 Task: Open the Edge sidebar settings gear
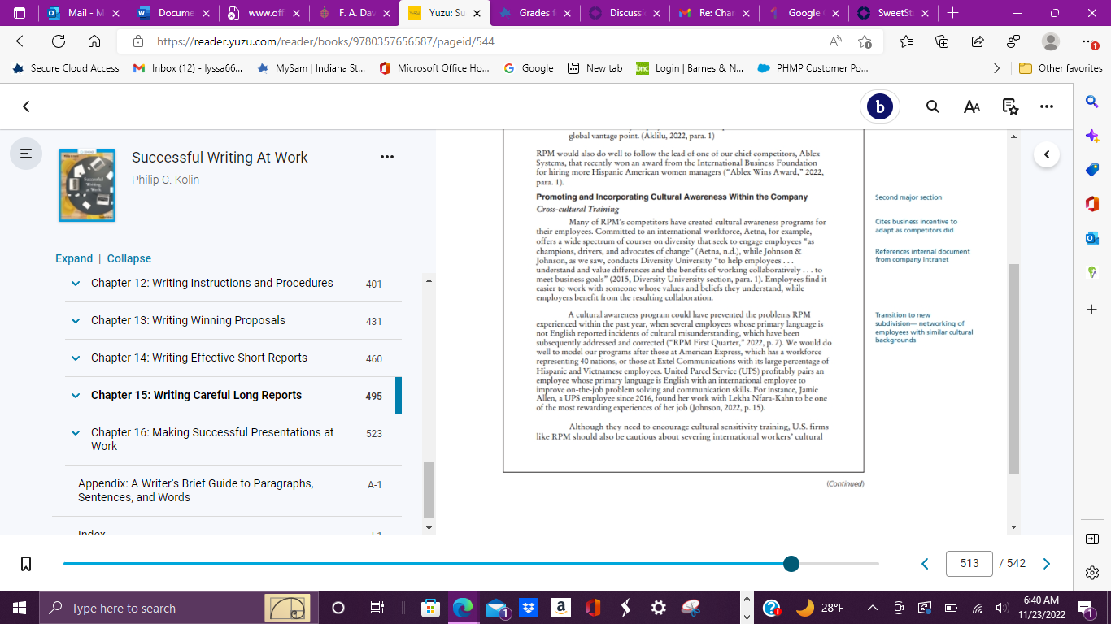pyautogui.click(x=1092, y=573)
